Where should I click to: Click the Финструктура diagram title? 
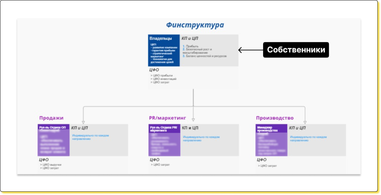[x=195, y=25]
